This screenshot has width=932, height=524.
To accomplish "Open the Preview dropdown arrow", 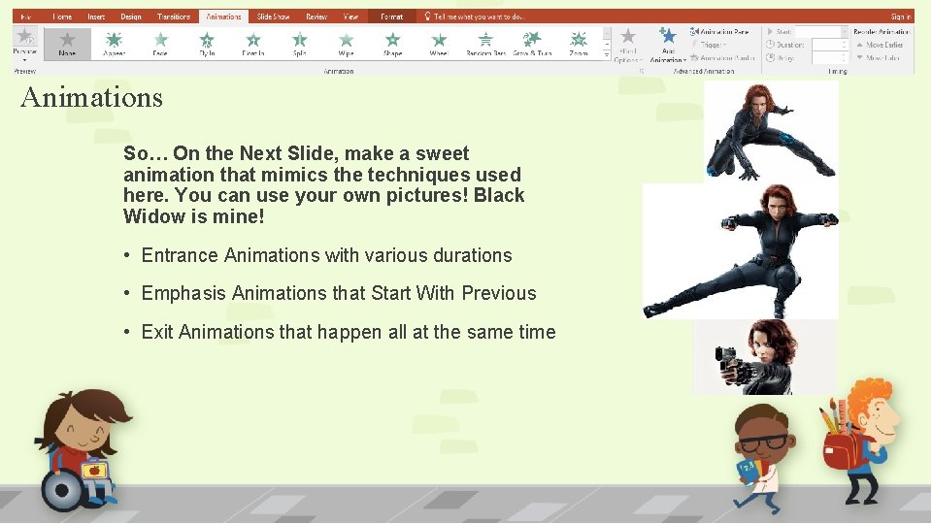I will click(25, 60).
